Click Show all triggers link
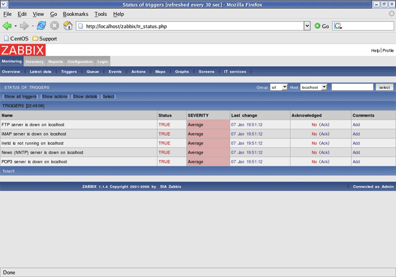 pos(20,96)
